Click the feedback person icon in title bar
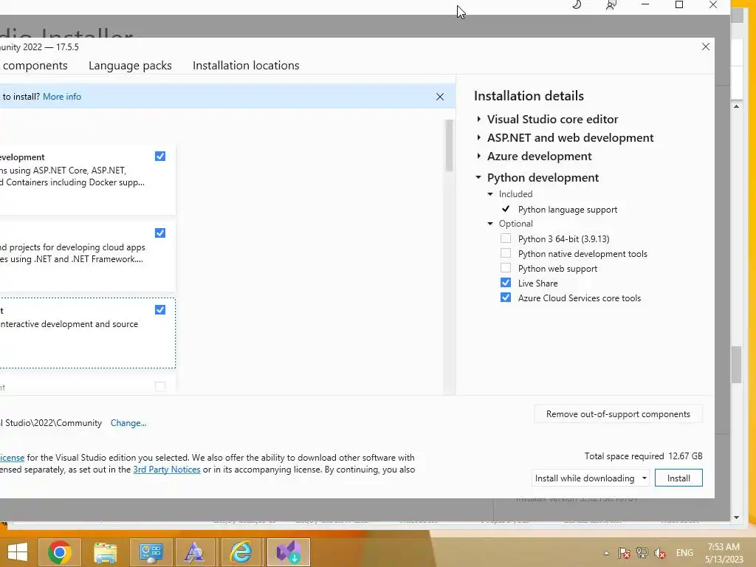756x567 pixels. (x=611, y=5)
